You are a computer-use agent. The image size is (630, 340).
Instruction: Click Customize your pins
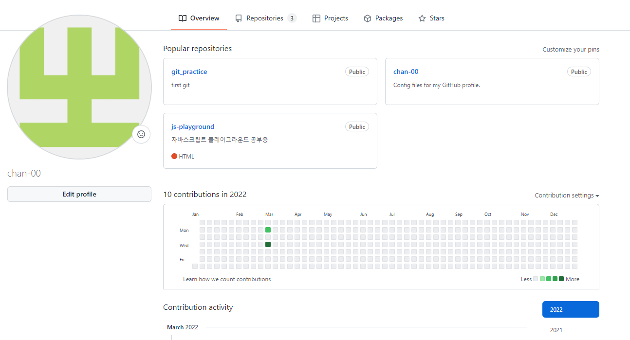[x=571, y=50]
